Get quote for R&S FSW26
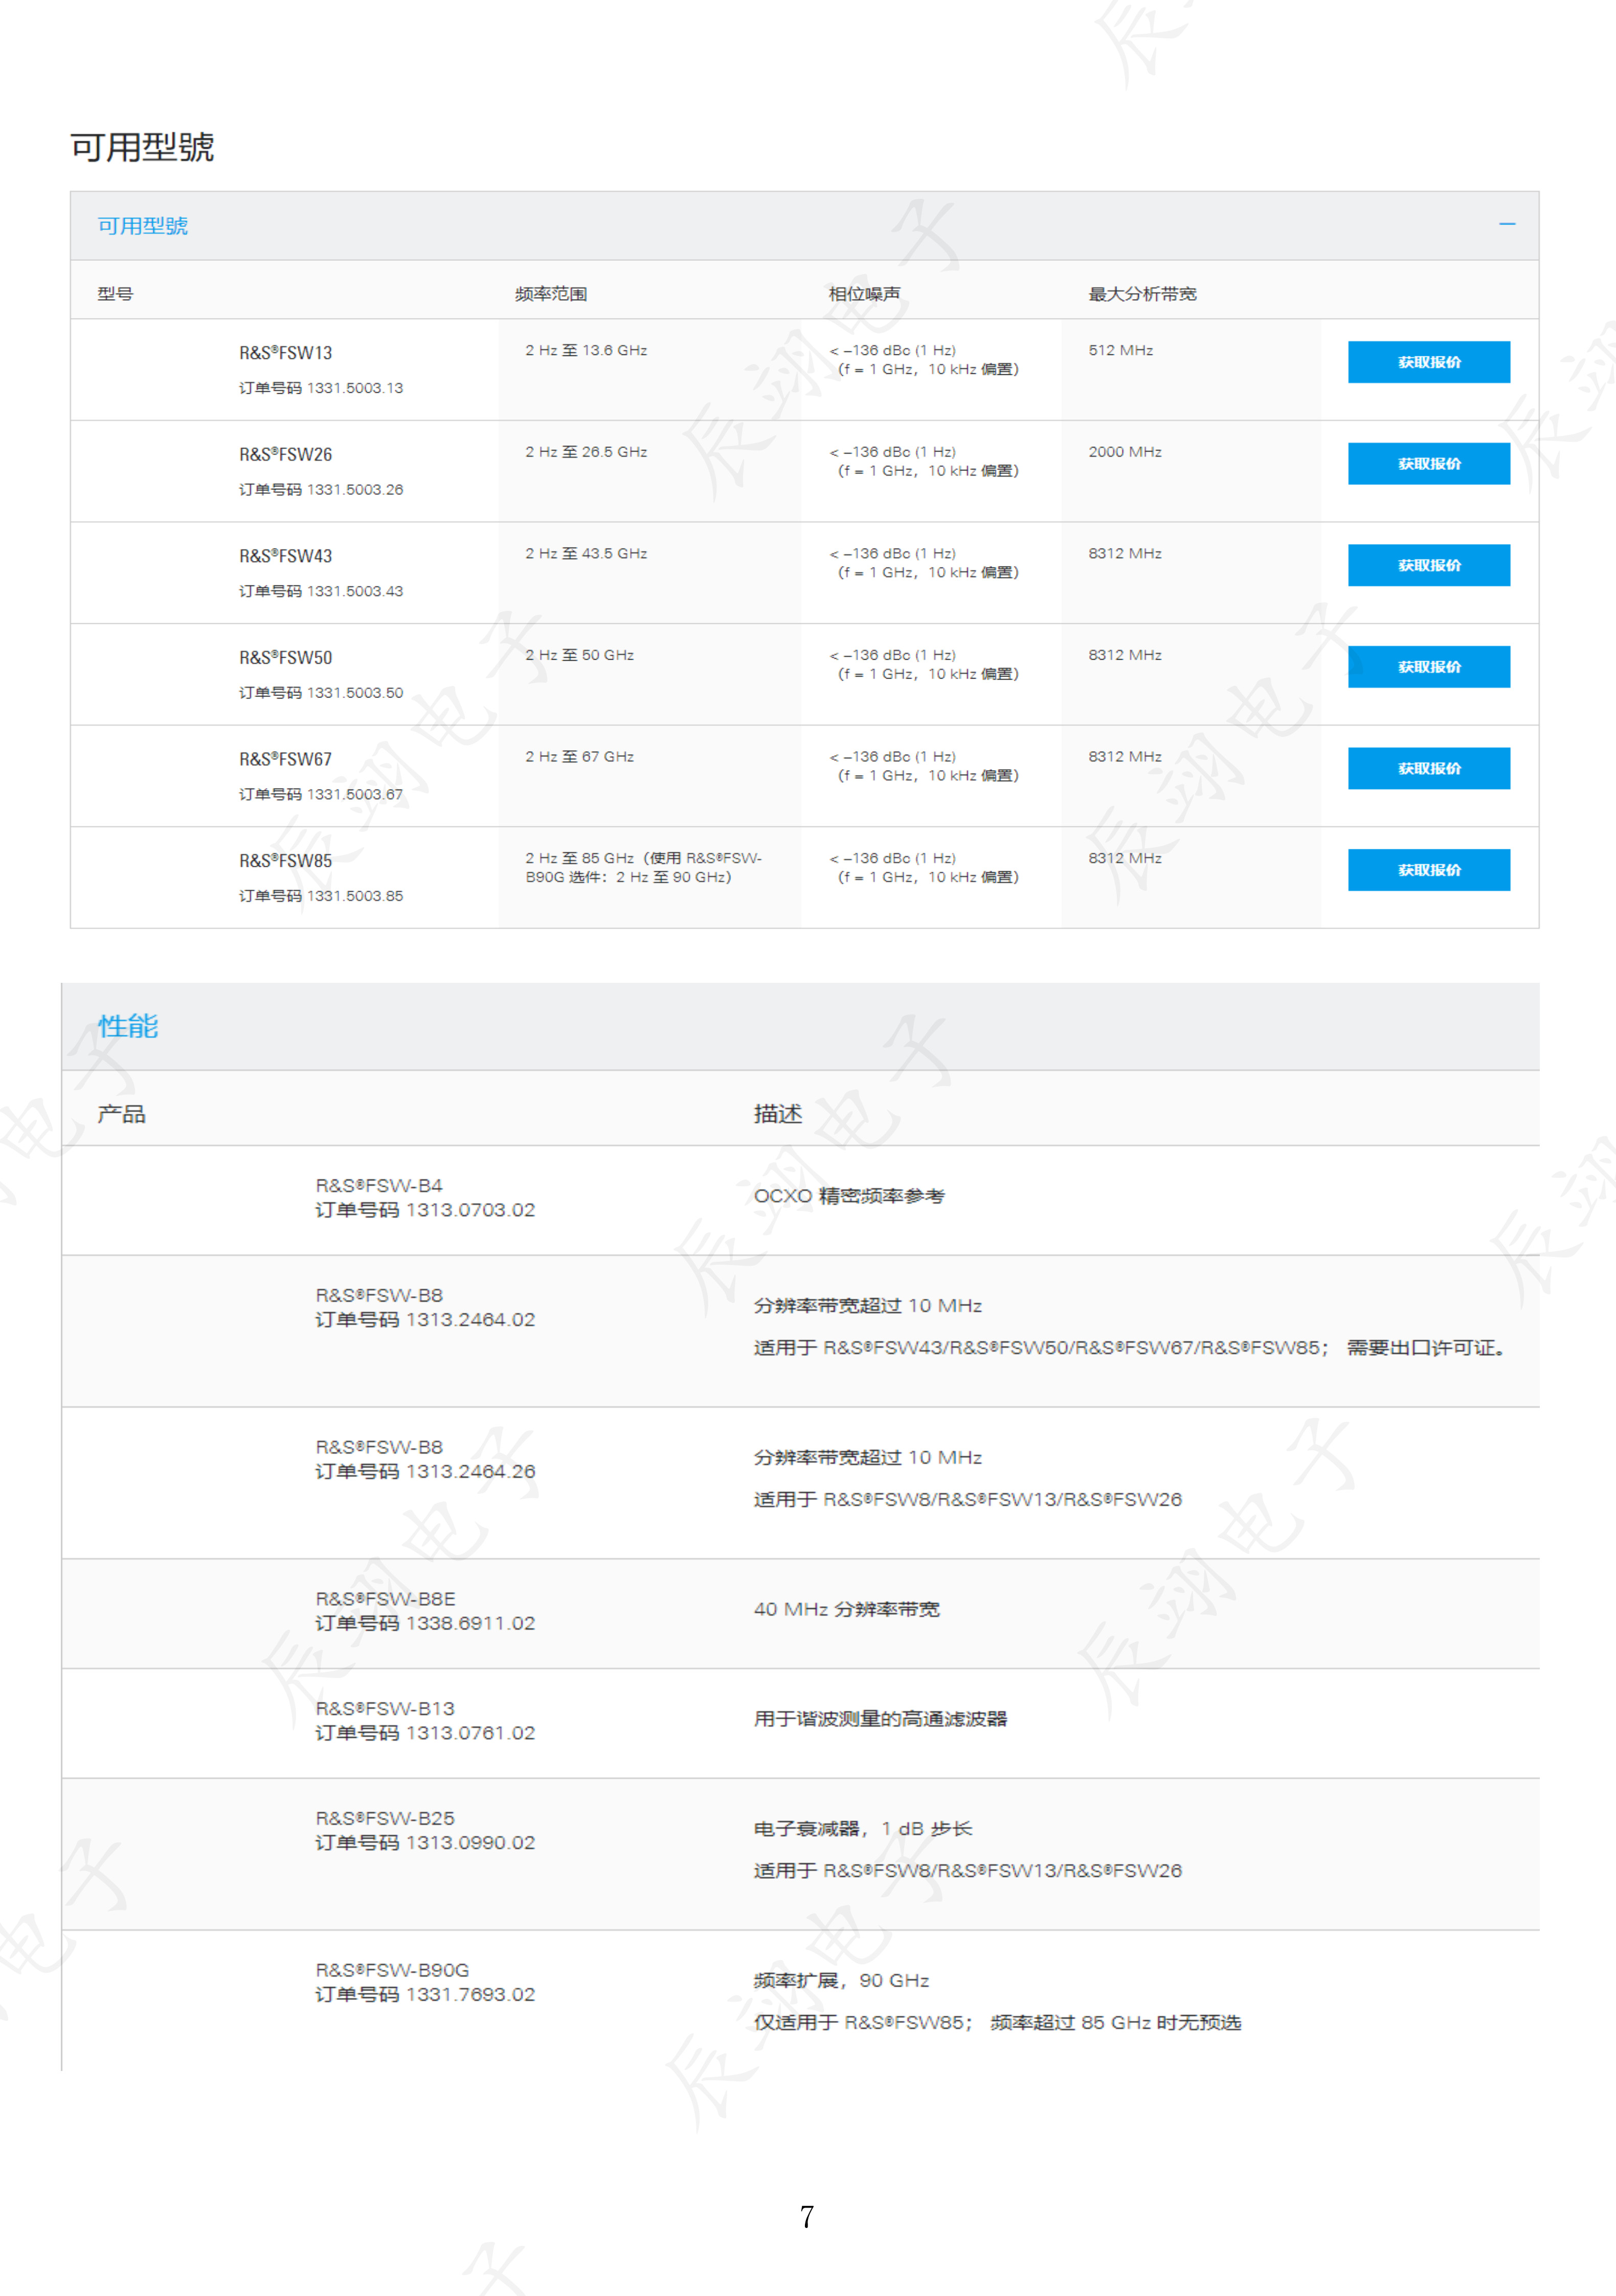 click(1428, 464)
